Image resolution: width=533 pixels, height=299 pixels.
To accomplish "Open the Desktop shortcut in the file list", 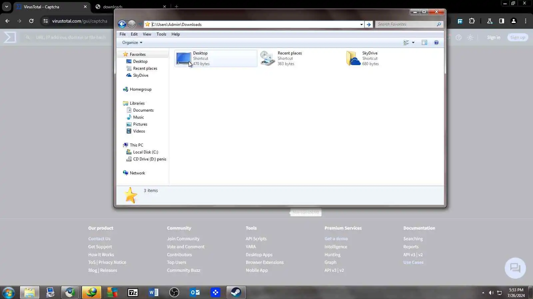I will [216, 58].
